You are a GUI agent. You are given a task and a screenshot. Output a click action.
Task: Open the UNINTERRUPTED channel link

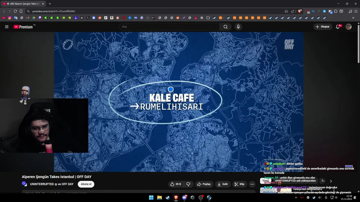tap(42, 184)
